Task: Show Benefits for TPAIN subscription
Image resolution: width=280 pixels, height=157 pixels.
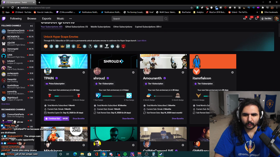Action: pyautogui.click(x=79, y=119)
